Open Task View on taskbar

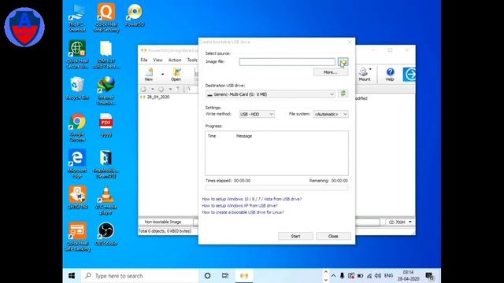[x=225, y=276]
